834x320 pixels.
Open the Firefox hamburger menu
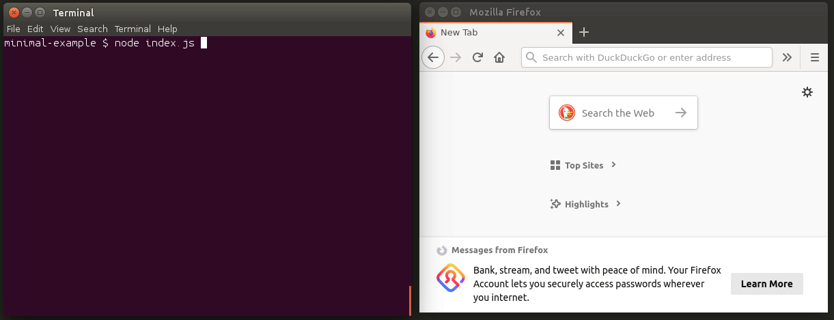click(814, 57)
